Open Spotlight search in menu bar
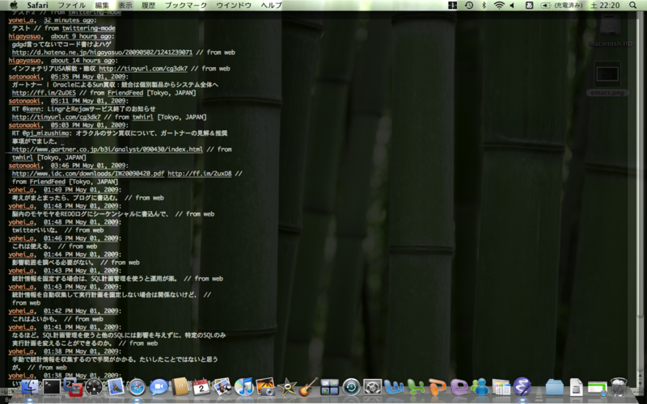The image size is (647, 404). [x=632, y=6]
